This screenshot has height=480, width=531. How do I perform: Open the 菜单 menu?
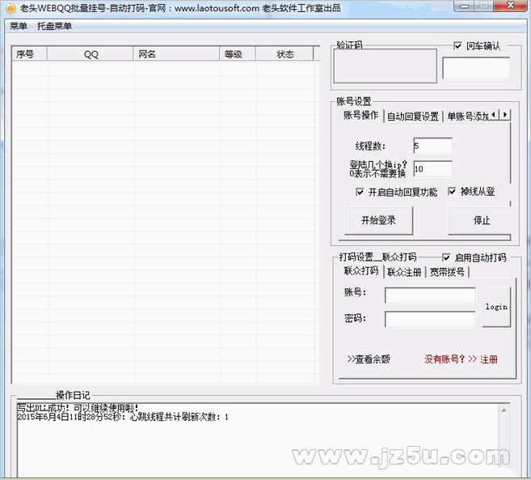click(x=19, y=26)
